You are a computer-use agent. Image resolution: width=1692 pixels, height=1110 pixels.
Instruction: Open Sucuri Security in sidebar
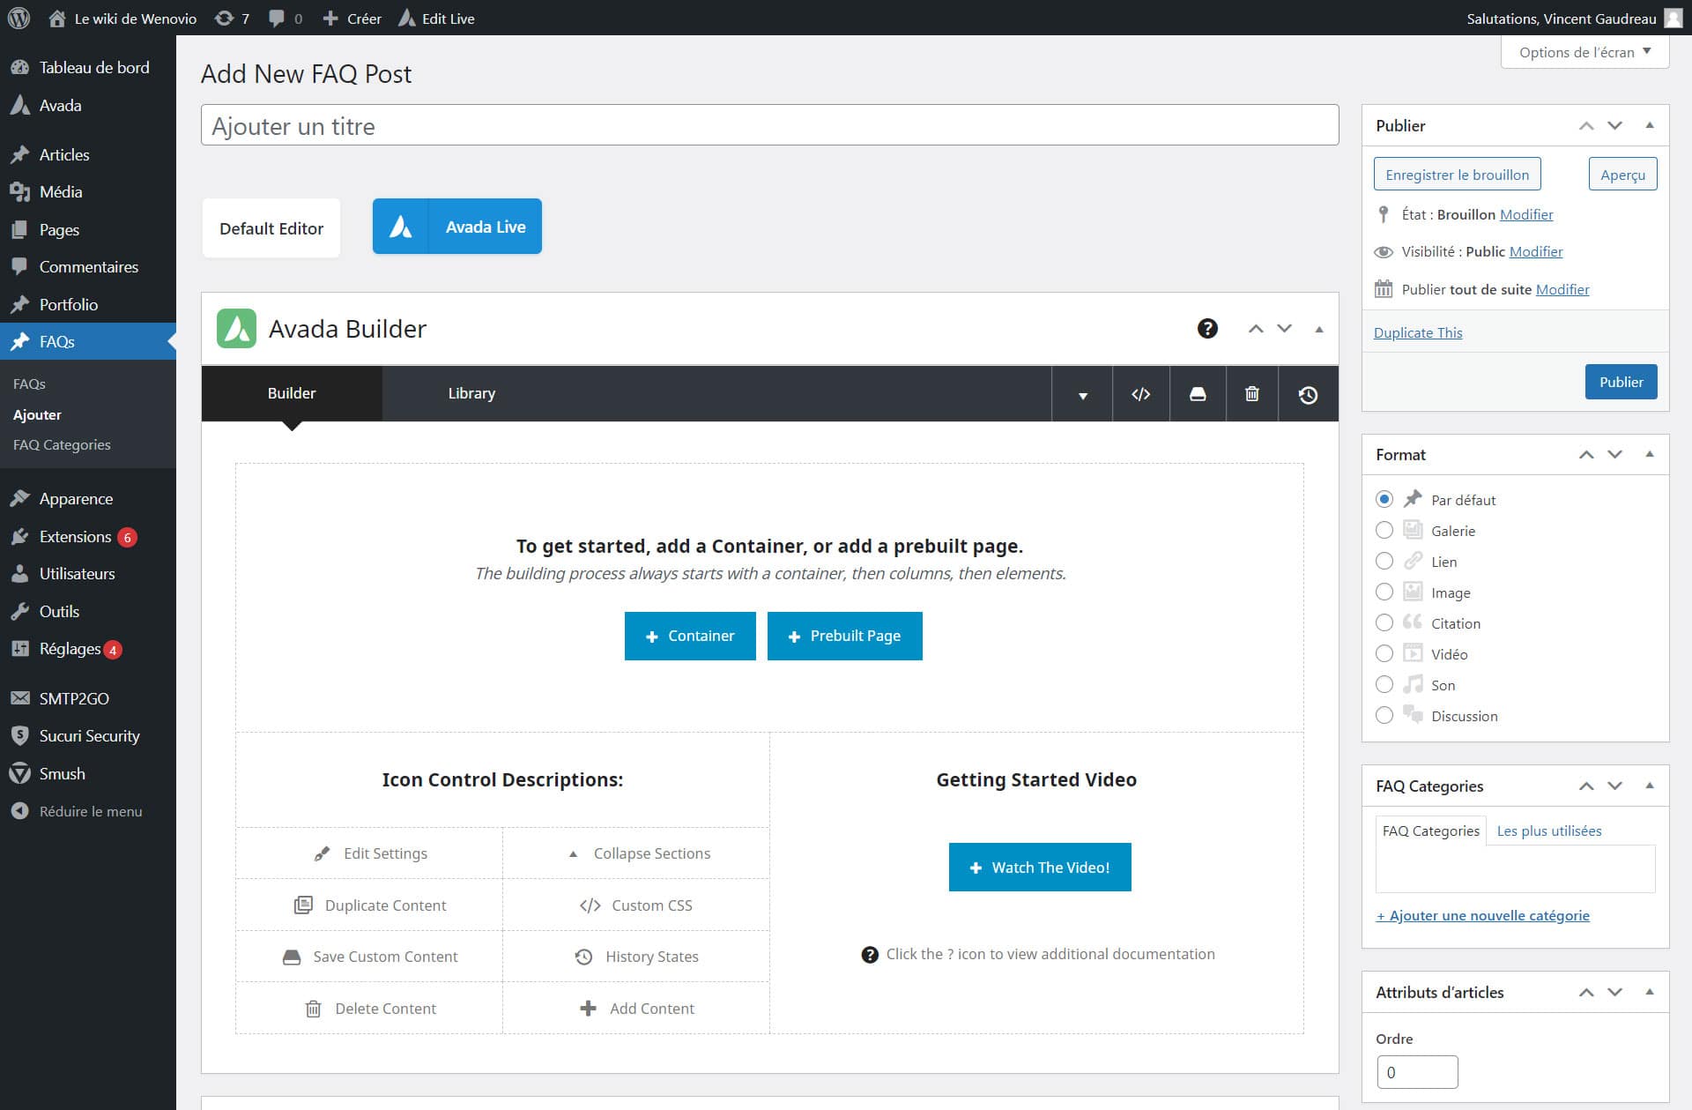[88, 736]
